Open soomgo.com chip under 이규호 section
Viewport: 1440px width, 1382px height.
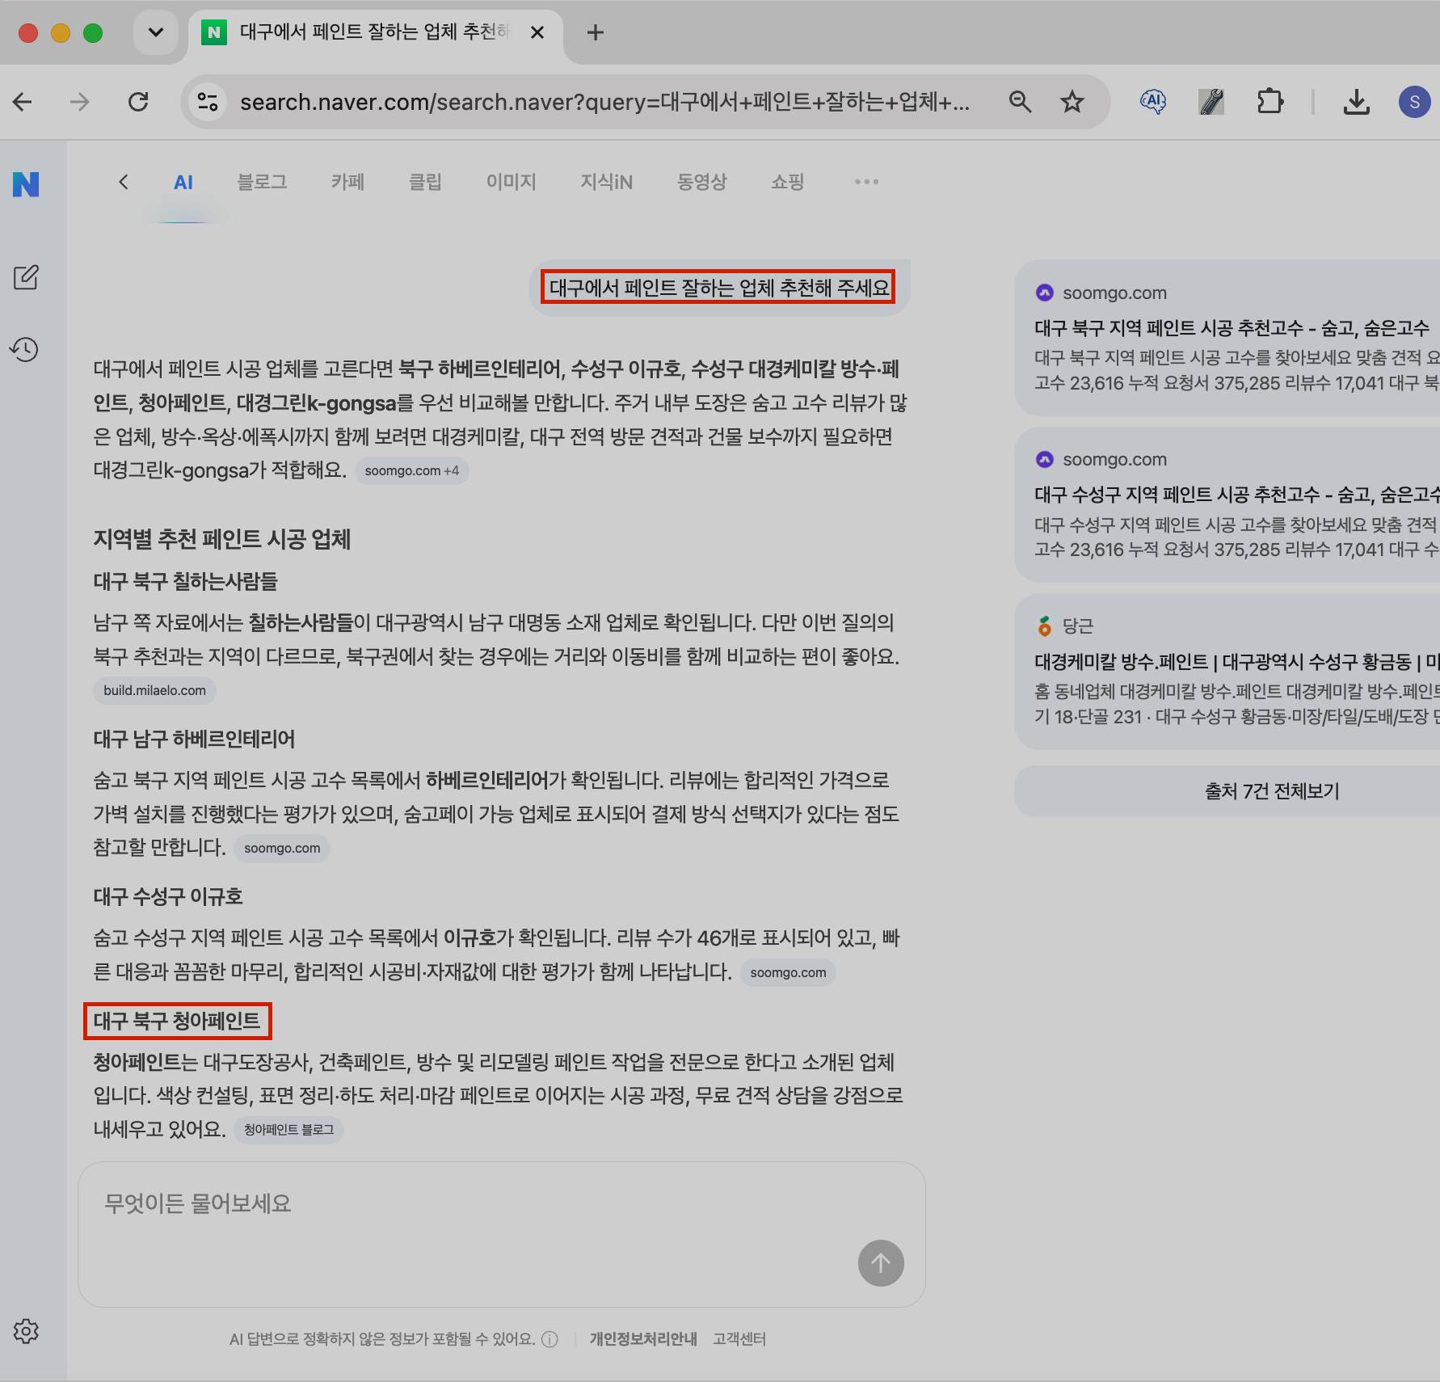pos(788,972)
